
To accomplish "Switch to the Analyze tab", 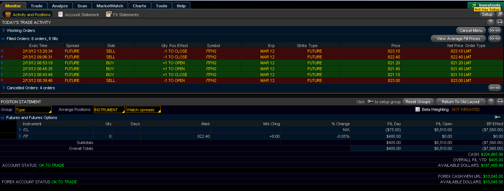I will (x=60, y=6).
